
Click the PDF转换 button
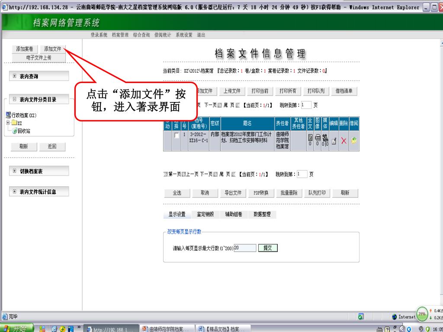click(x=261, y=193)
